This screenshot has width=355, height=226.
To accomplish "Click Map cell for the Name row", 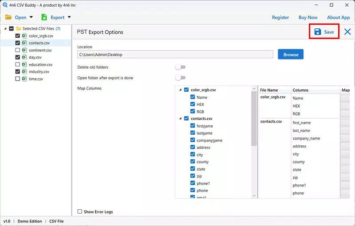I will tap(345, 98).
